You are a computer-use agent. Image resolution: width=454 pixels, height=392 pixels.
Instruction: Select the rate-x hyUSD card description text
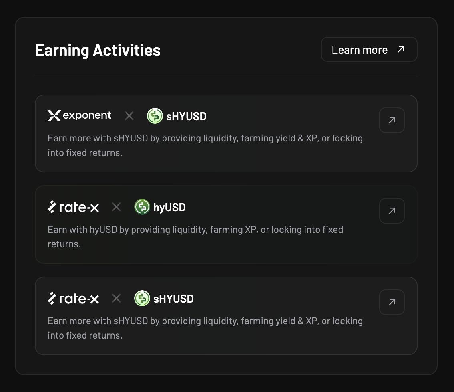click(195, 236)
